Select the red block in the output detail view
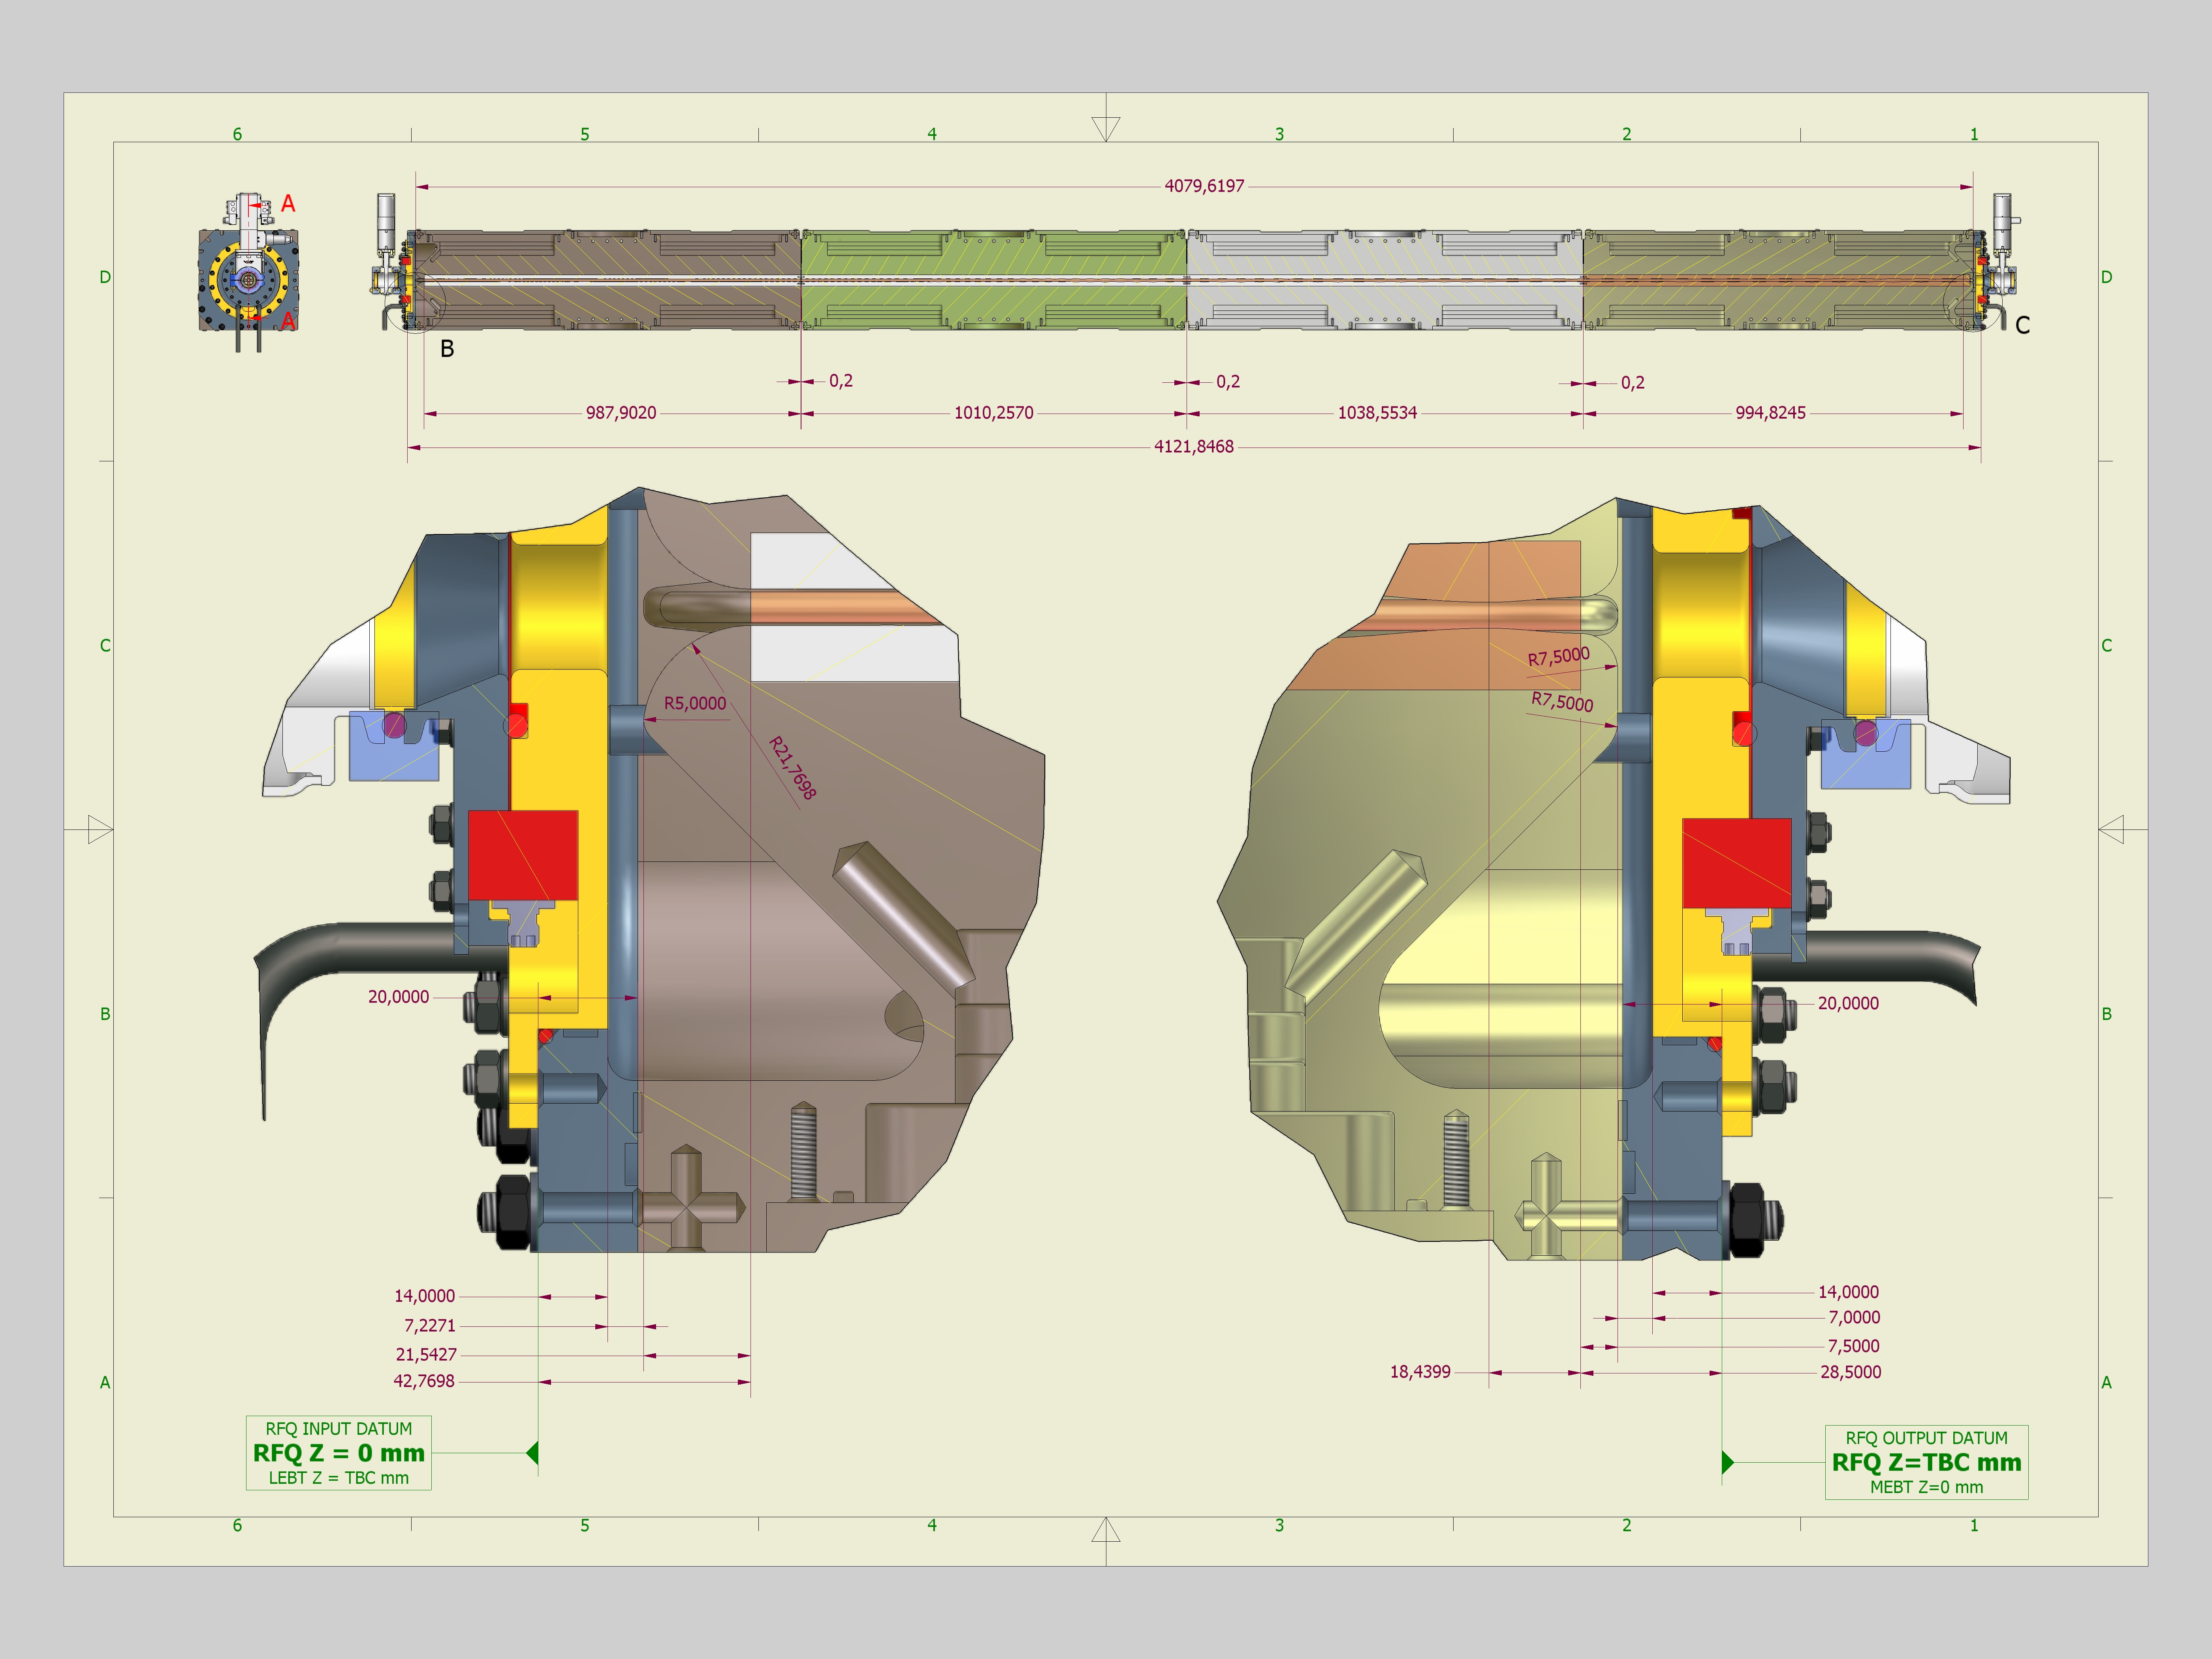Viewport: 2212px width, 1659px height. coord(1737,863)
